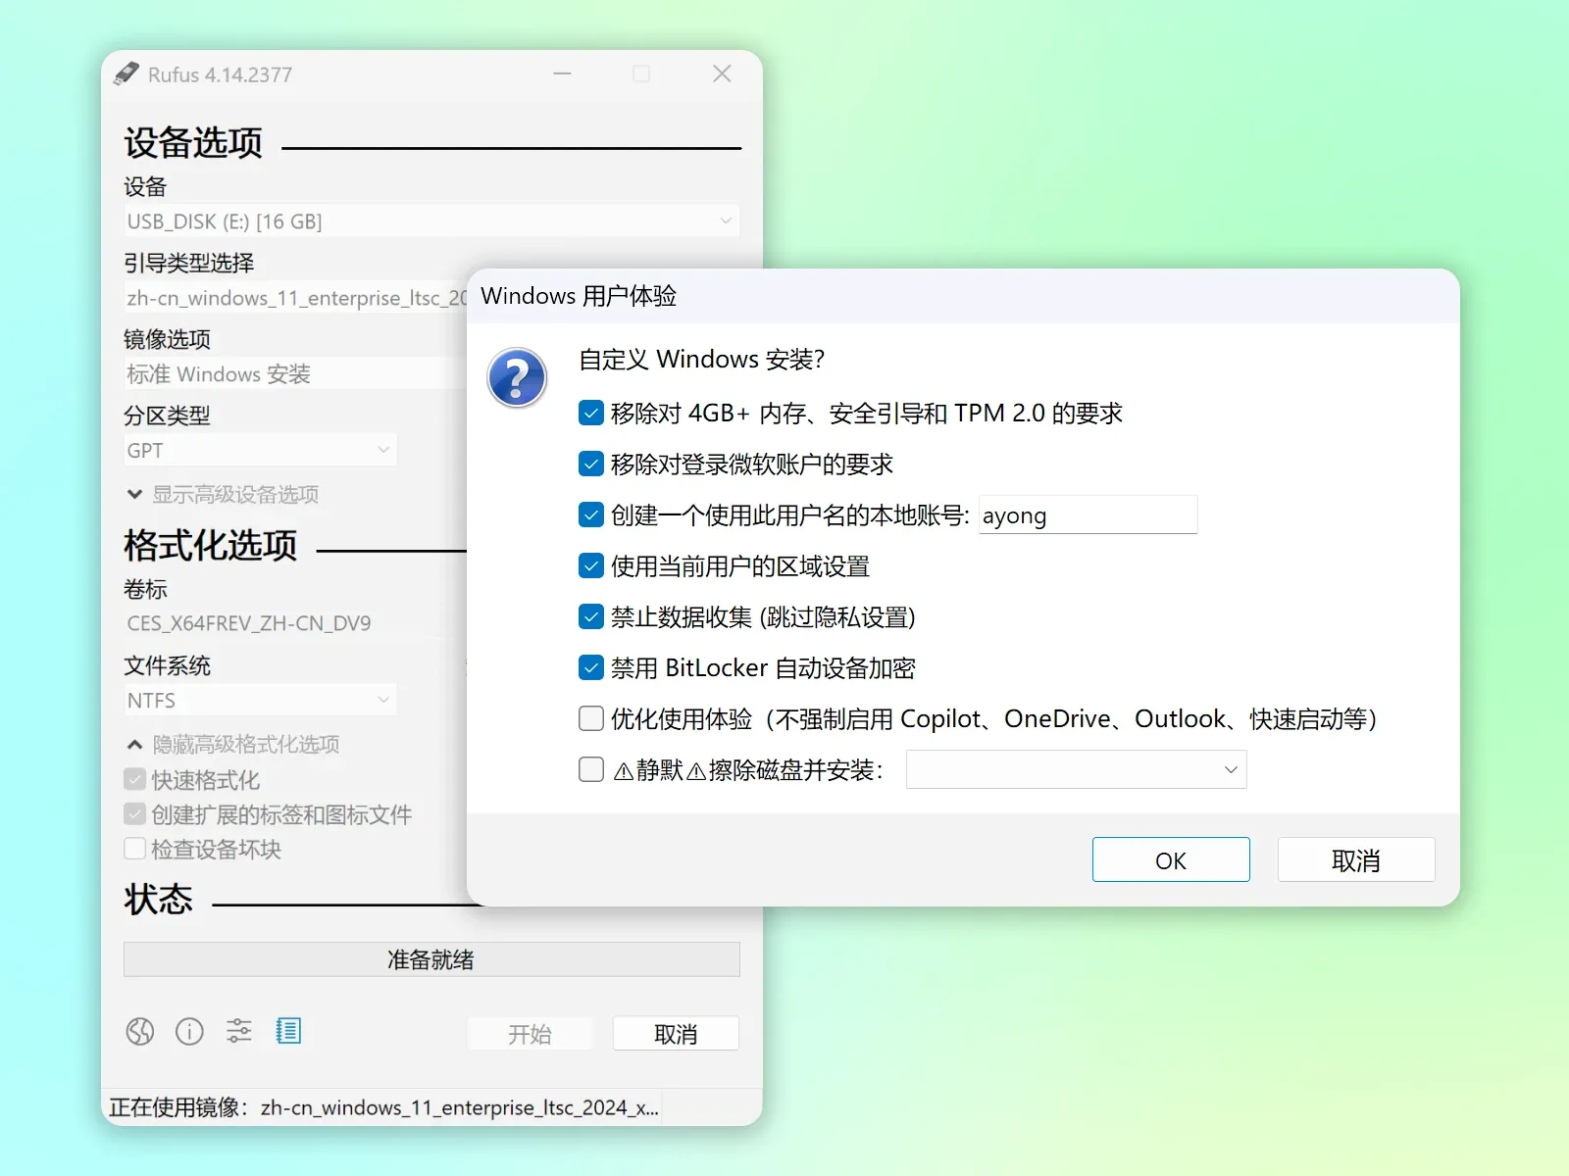This screenshot has width=1569, height=1176.
Task: Click the 卷标 label
Action: tap(146, 590)
